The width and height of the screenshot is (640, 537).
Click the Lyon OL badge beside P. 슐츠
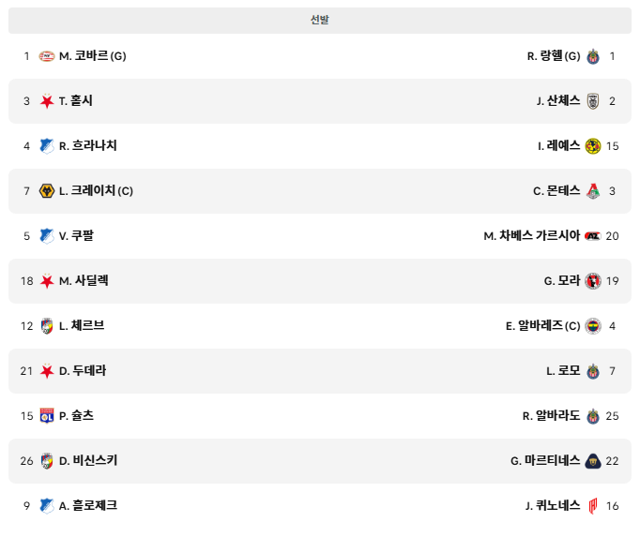tap(47, 415)
